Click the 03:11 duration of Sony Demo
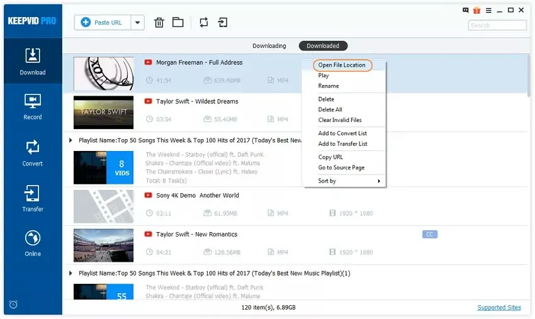 click(x=164, y=213)
